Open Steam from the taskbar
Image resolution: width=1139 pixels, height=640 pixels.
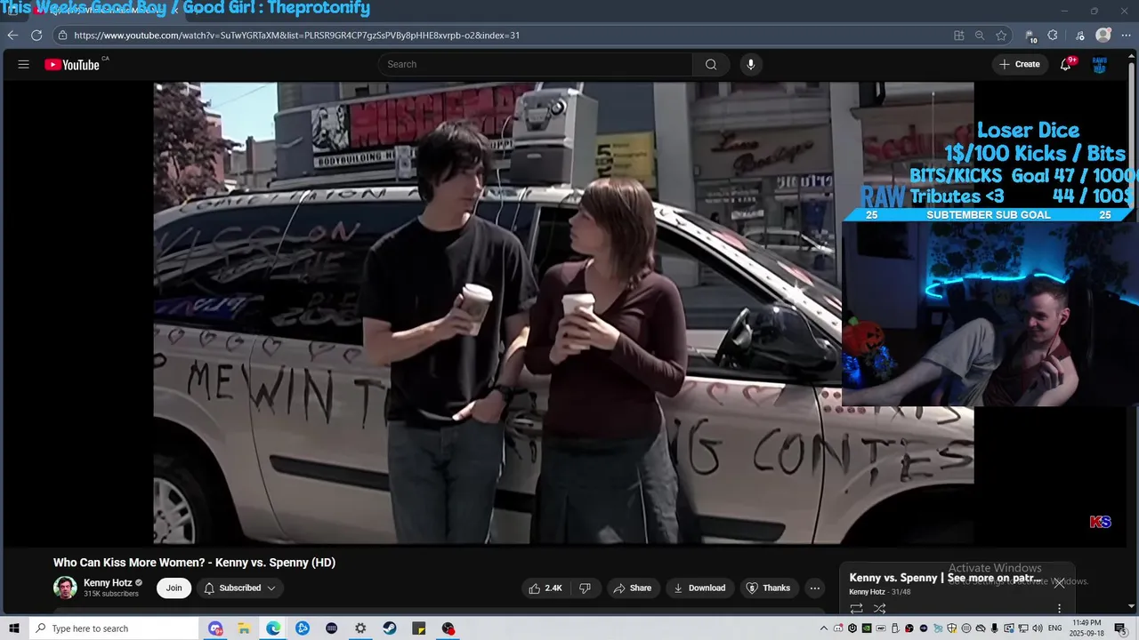390,628
